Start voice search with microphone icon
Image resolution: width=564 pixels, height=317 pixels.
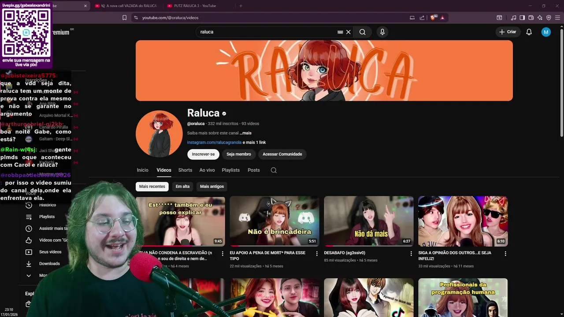(x=382, y=32)
